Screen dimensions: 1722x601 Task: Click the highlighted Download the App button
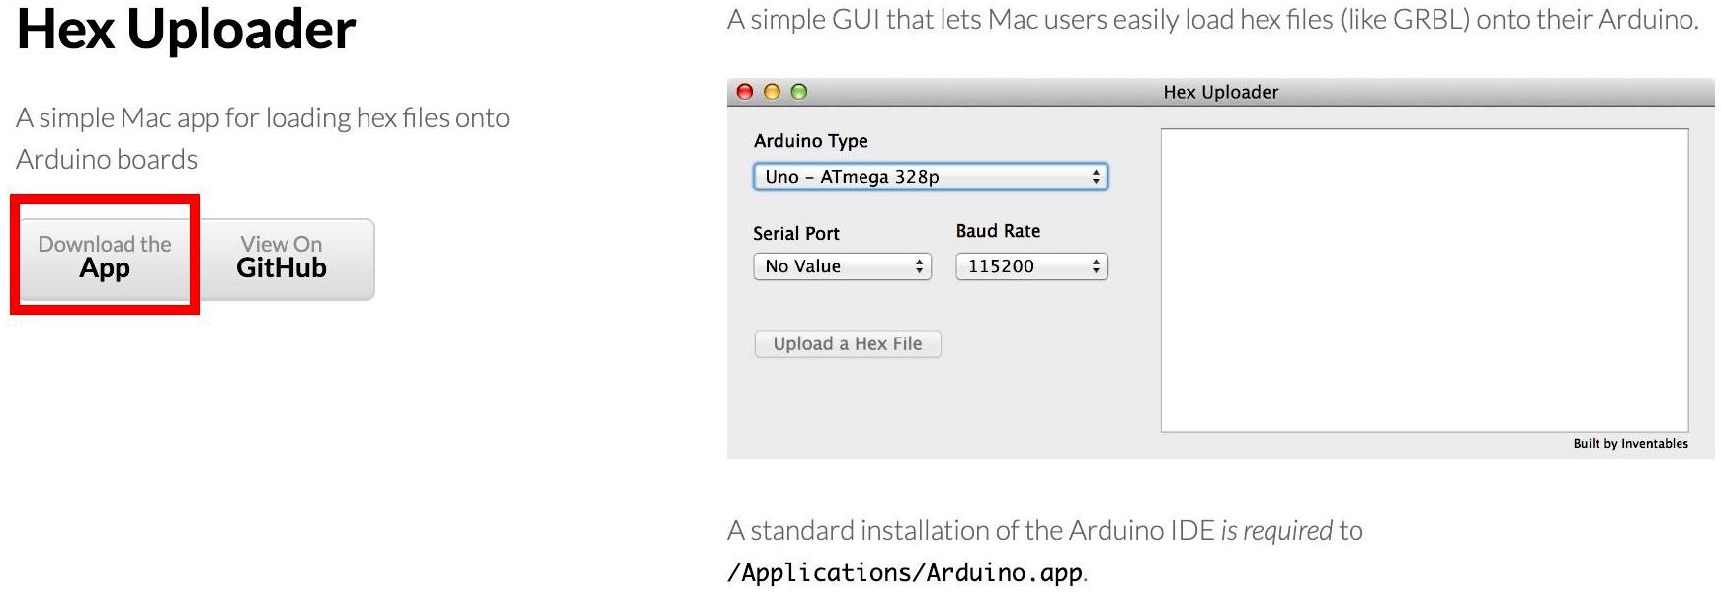click(104, 257)
